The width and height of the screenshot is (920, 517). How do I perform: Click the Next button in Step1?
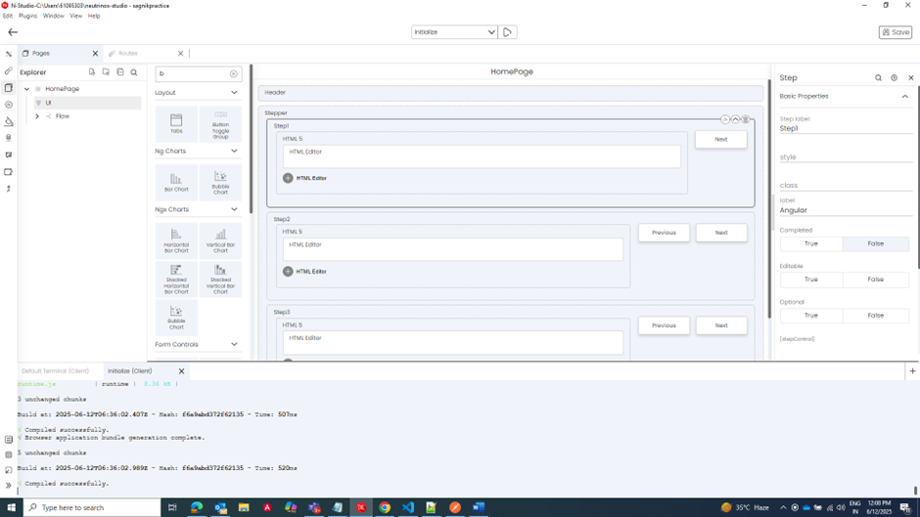point(721,140)
